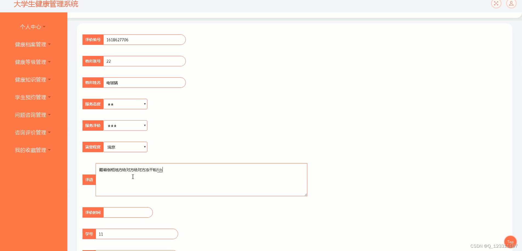
Task: Focus the 教师账号 input field
Action: click(x=144, y=61)
